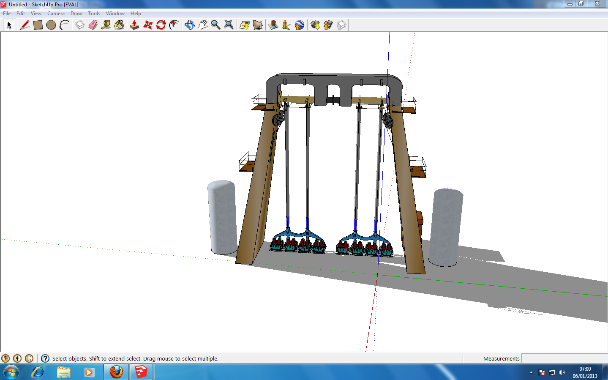Activate the Push/Pull tool
The image size is (608, 380).
134,25
